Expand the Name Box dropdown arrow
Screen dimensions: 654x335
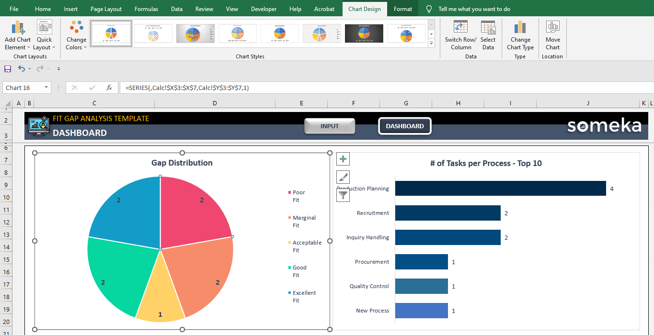click(x=46, y=88)
